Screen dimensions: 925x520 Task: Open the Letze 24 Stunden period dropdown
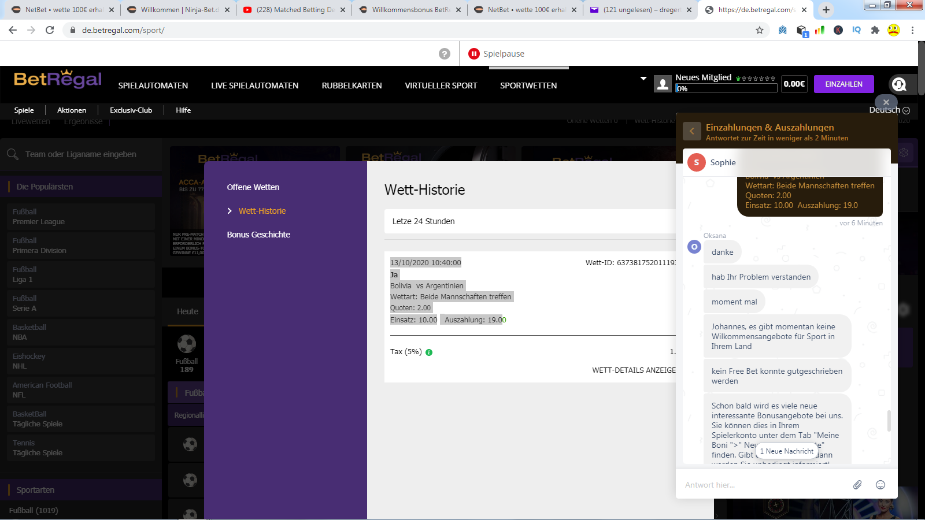point(530,221)
